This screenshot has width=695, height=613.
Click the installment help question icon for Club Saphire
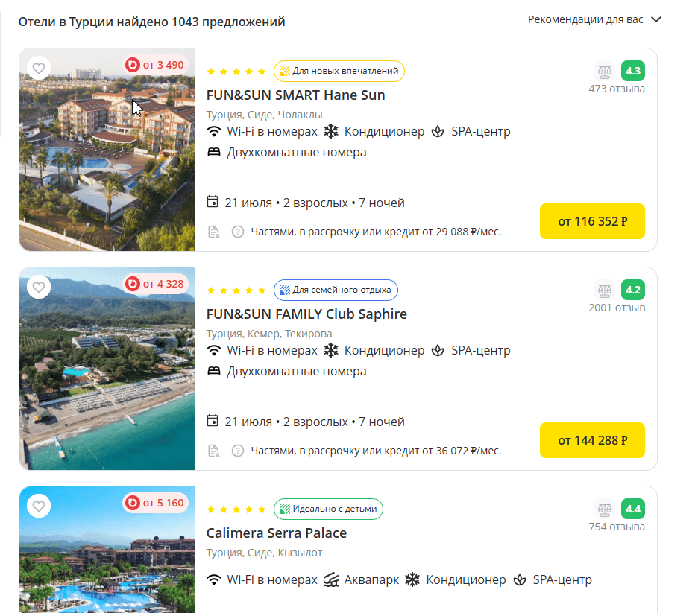[238, 451]
